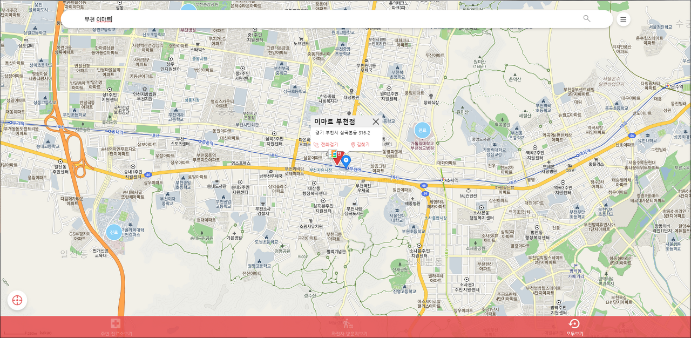Click the small store thumbnail under the popup
Screen dimensions: 691x338
[x=334, y=154]
